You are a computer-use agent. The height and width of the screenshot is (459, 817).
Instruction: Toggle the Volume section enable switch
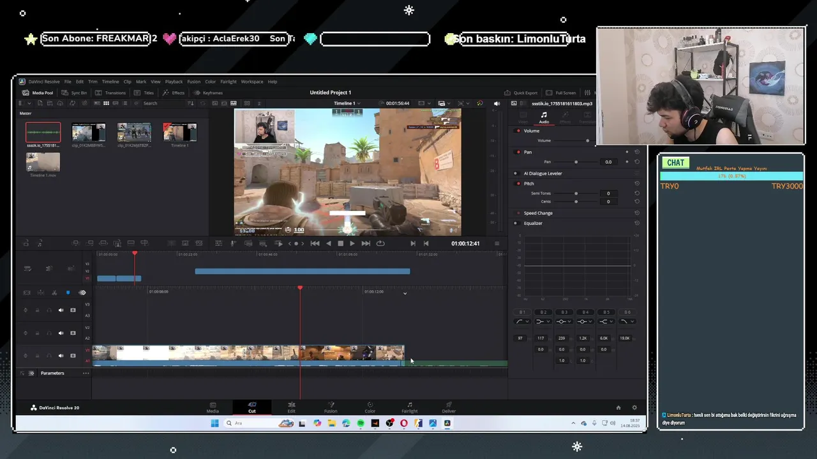518,131
